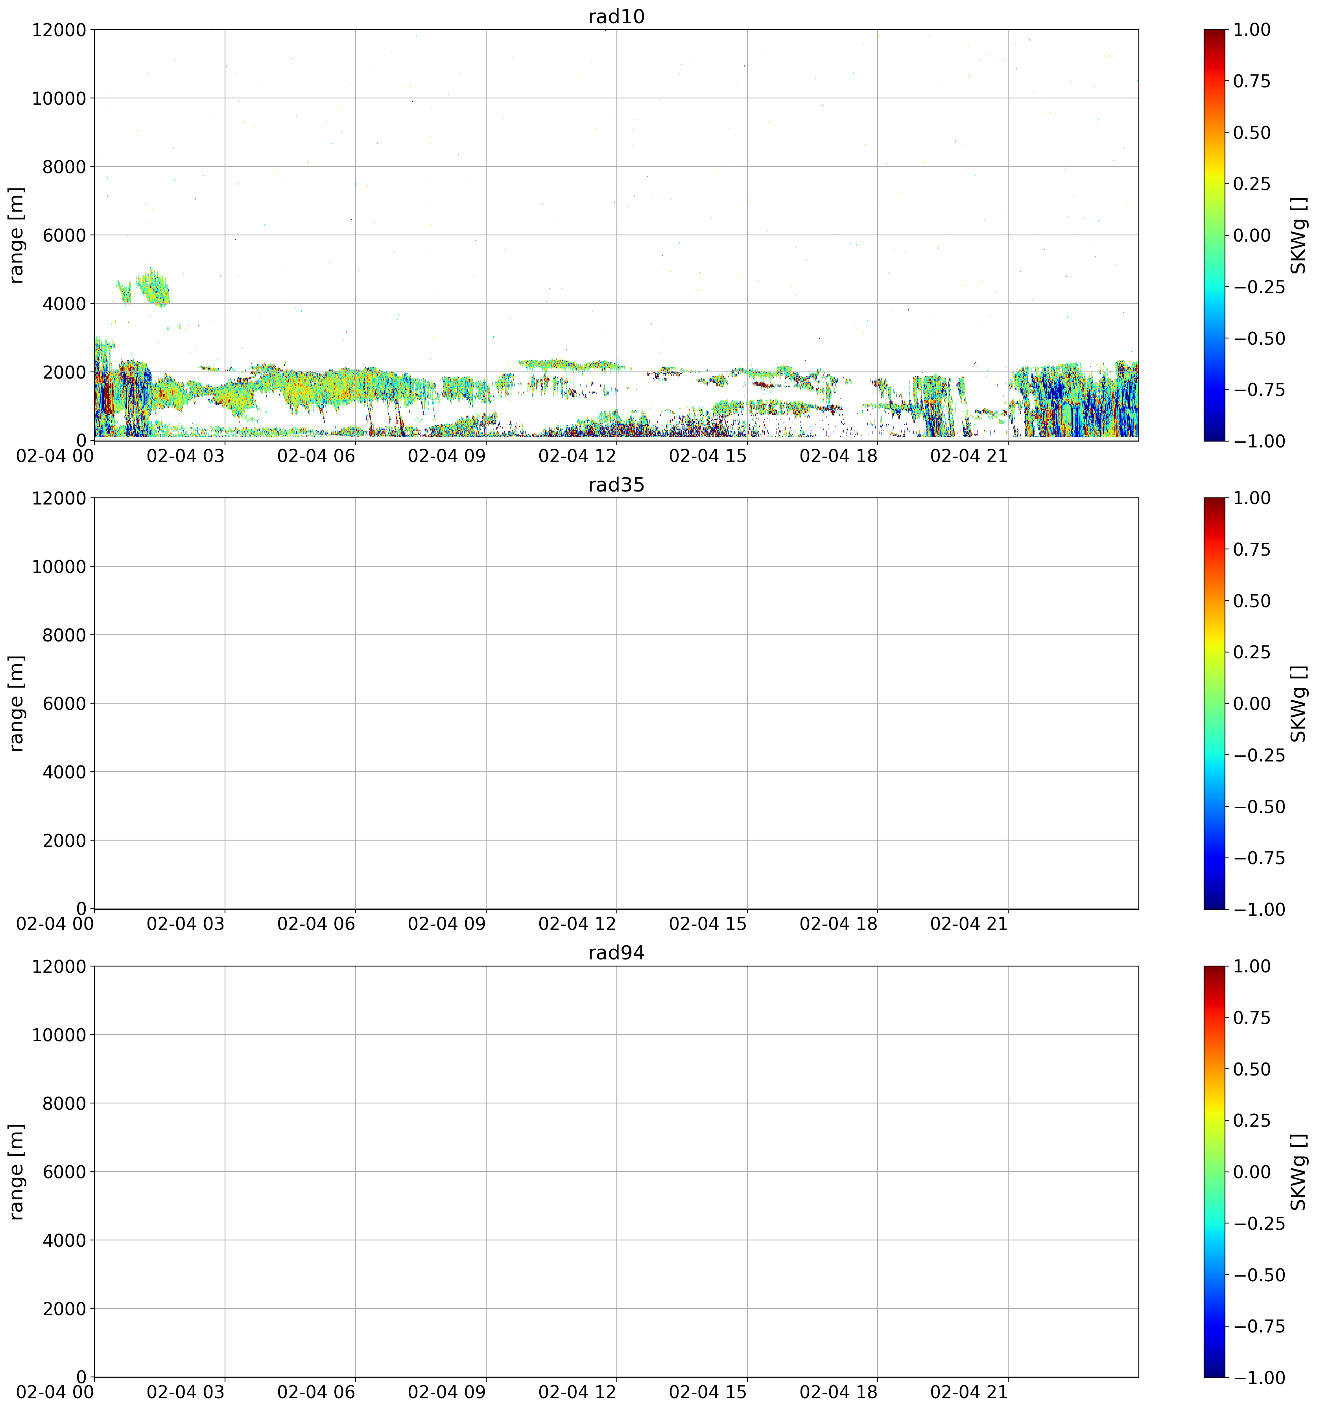Click the 0.25 value on rad94 colorbar
The height and width of the screenshot is (1410, 1317).
point(1252,1120)
